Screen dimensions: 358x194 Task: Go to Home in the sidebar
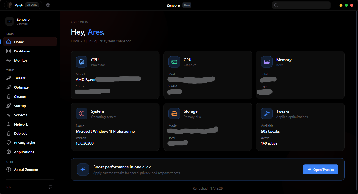(30, 42)
